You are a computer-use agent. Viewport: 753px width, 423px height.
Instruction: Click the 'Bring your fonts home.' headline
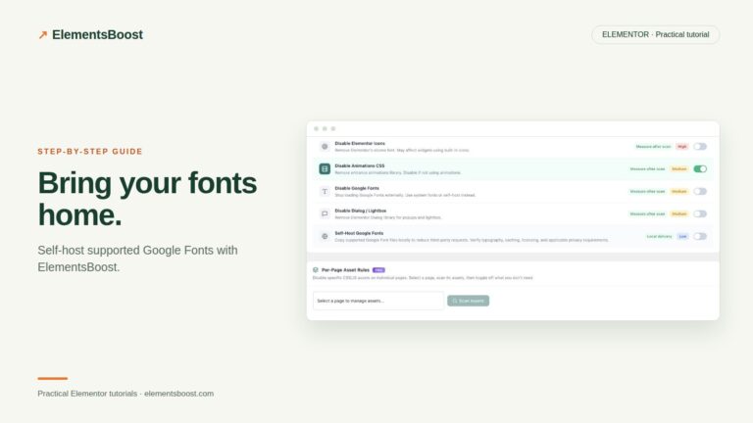pyautogui.click(x=147, y=199)
